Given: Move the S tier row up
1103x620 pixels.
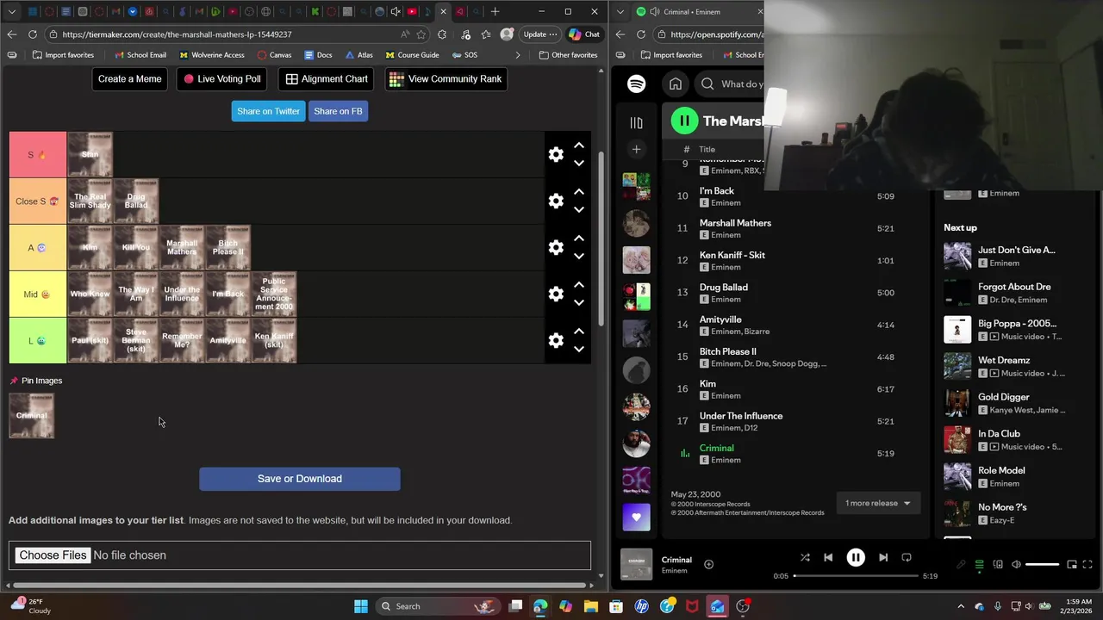Looking at the screenshot, I should click(579, 146).
